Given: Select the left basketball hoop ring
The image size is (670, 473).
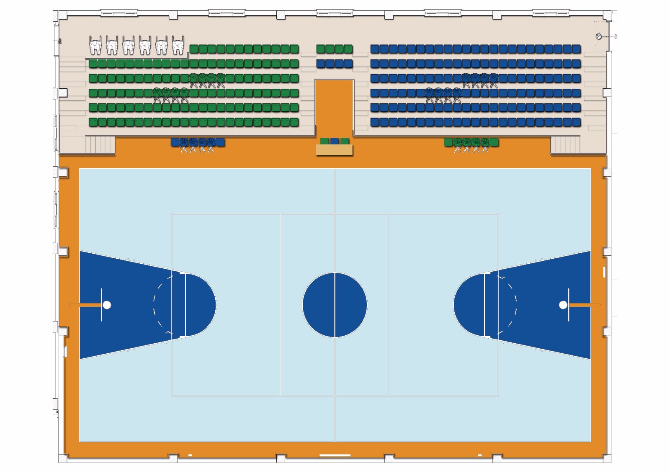Looking at the screenshot, I should point(107,305).
